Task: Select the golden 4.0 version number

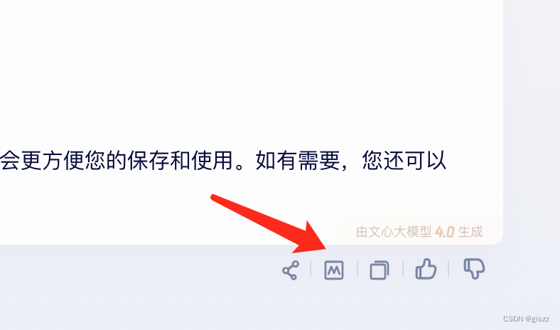Action: pyautogui.click(x=444, y=232)
